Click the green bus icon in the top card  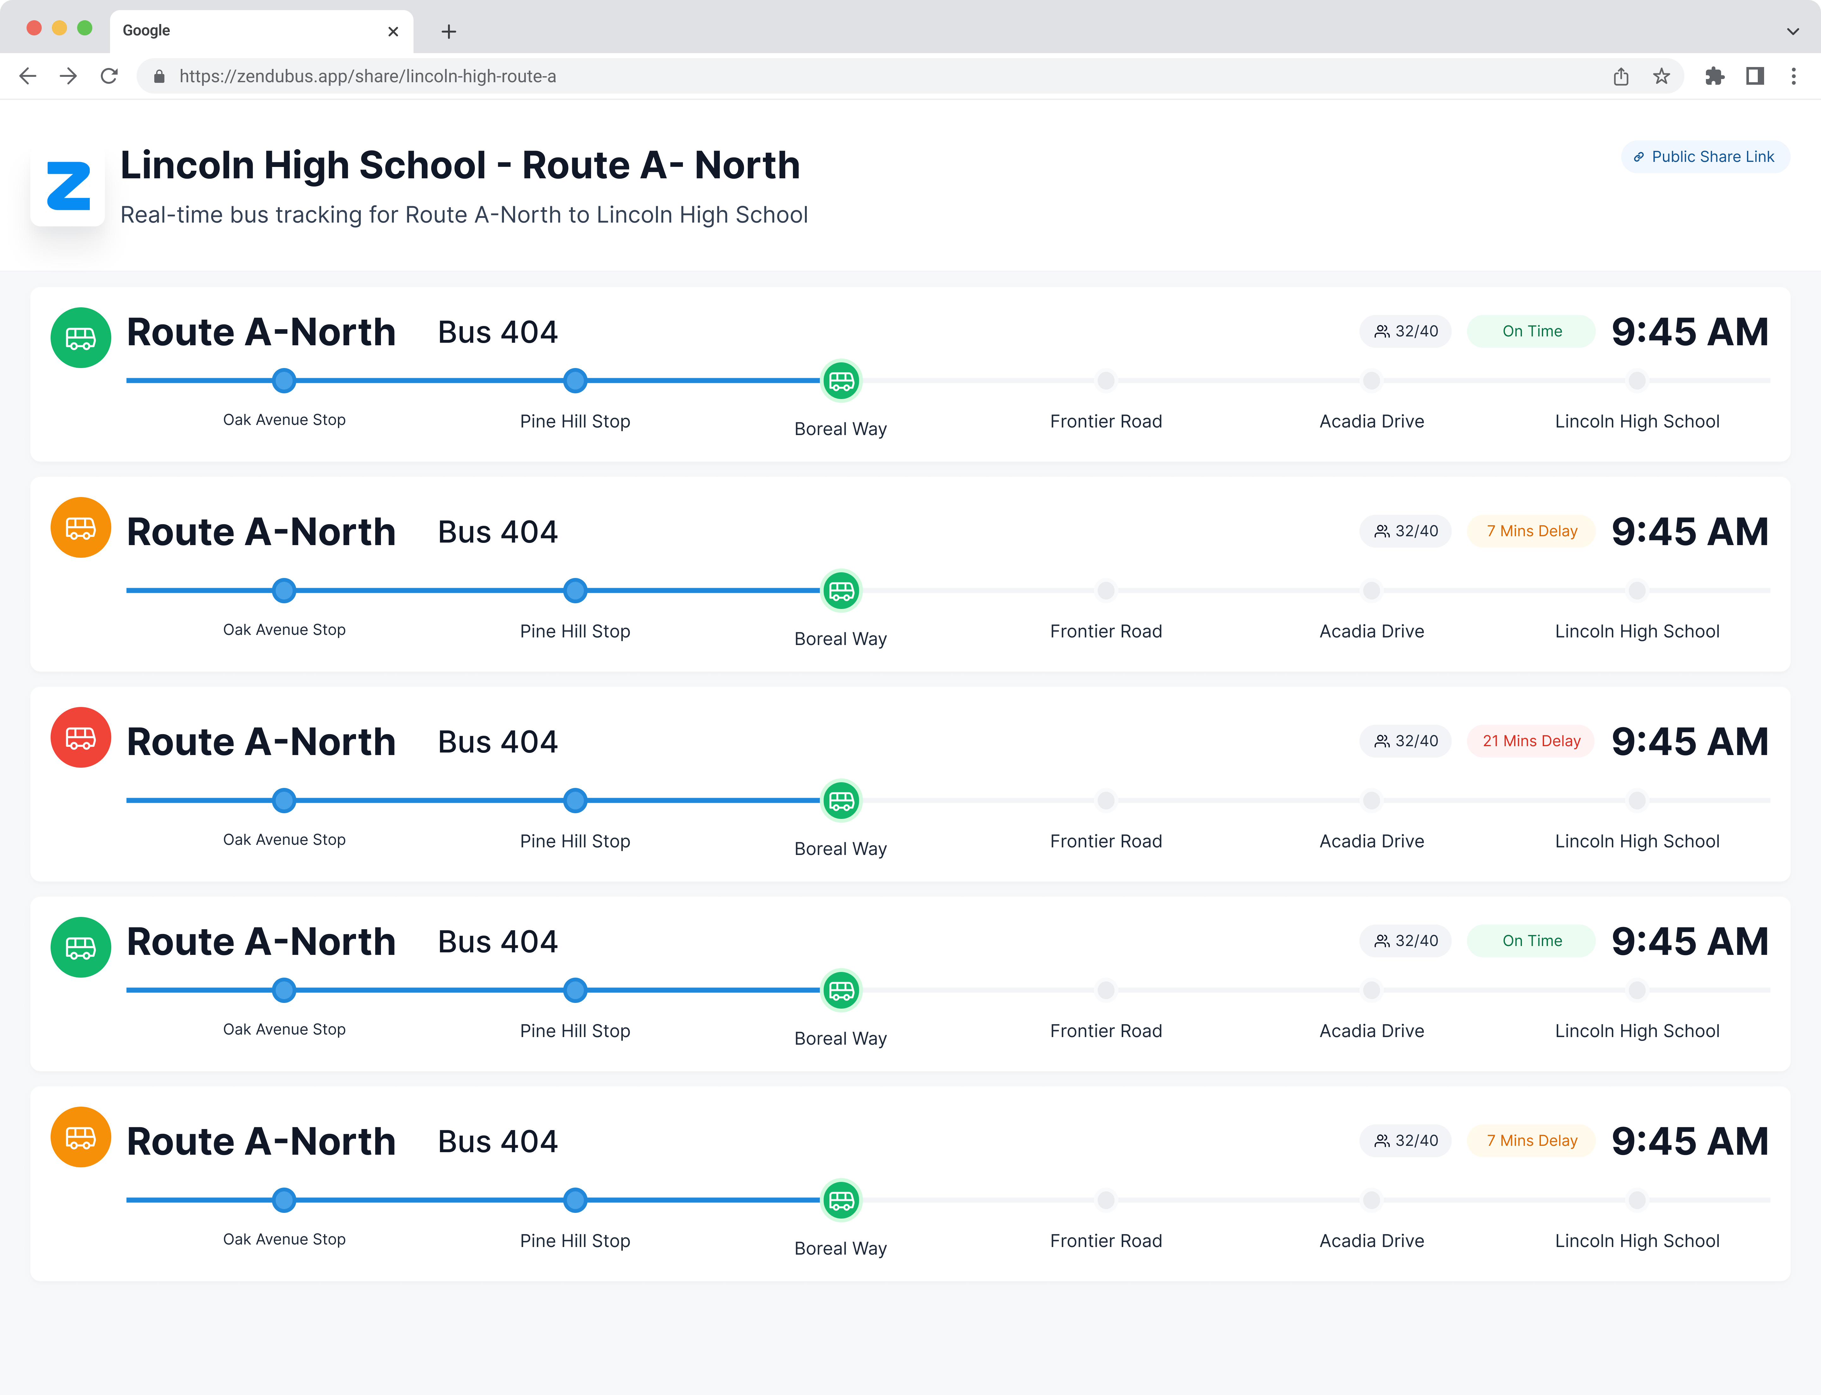pyautogui.click(x=81, y=338)
